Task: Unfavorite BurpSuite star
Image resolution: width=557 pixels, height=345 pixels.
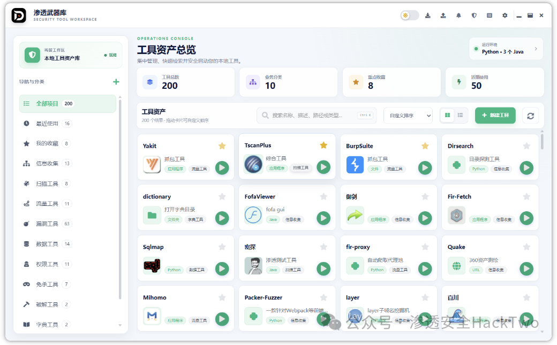Action: point(425,146)
